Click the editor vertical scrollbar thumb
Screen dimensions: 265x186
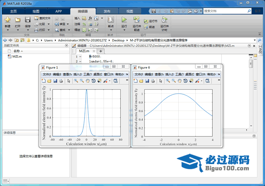pyautogui.click(x=251, y=64)
